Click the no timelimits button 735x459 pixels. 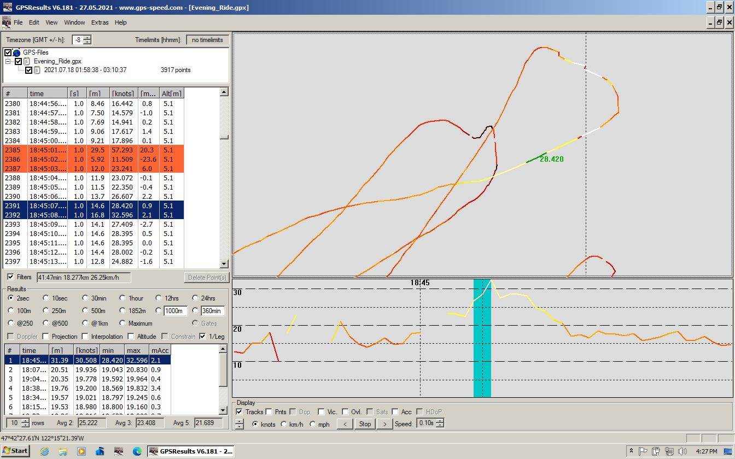click(x=207, y=40)
